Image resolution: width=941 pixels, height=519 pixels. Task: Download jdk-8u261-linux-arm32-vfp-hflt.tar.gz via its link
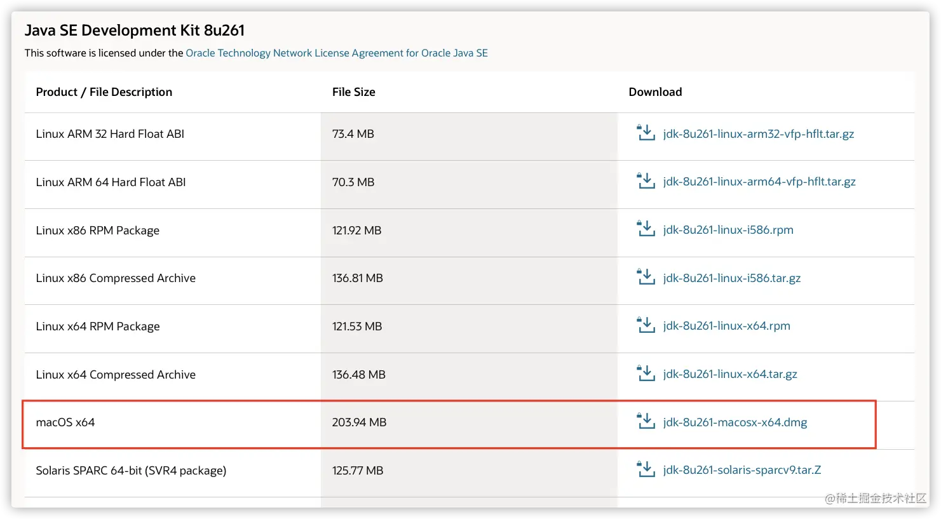(x=758, y=134)
